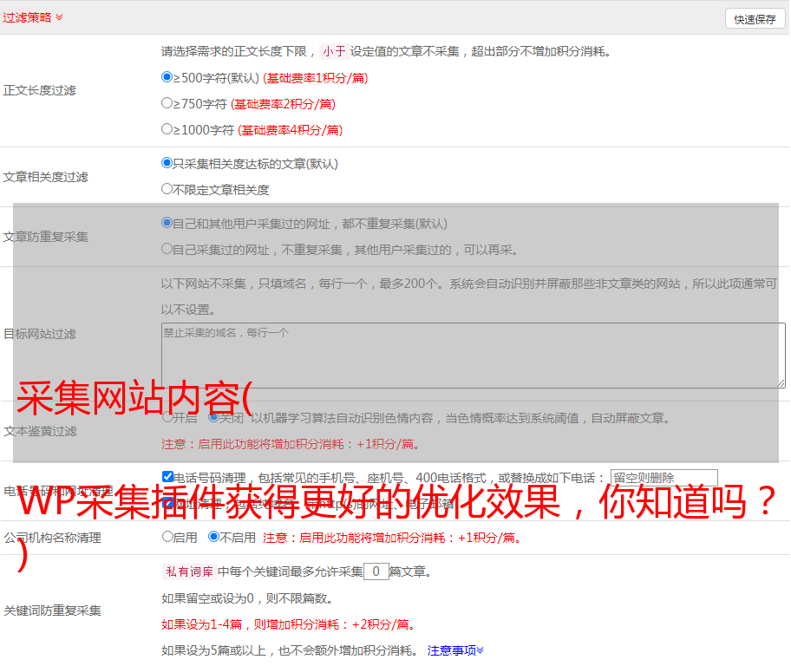Expand the 注意事项 link

[455, 650]
